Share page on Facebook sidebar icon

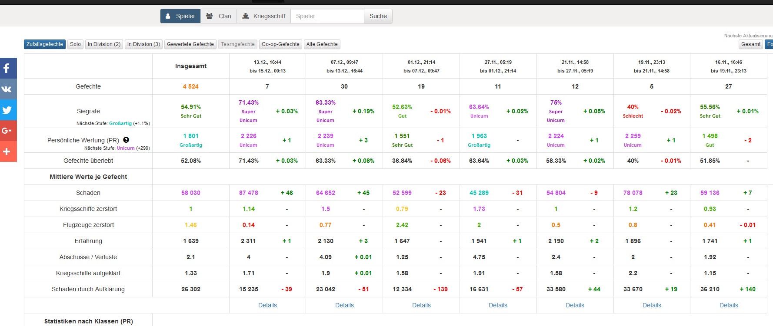pyautogui.click(x=8, y=68)
